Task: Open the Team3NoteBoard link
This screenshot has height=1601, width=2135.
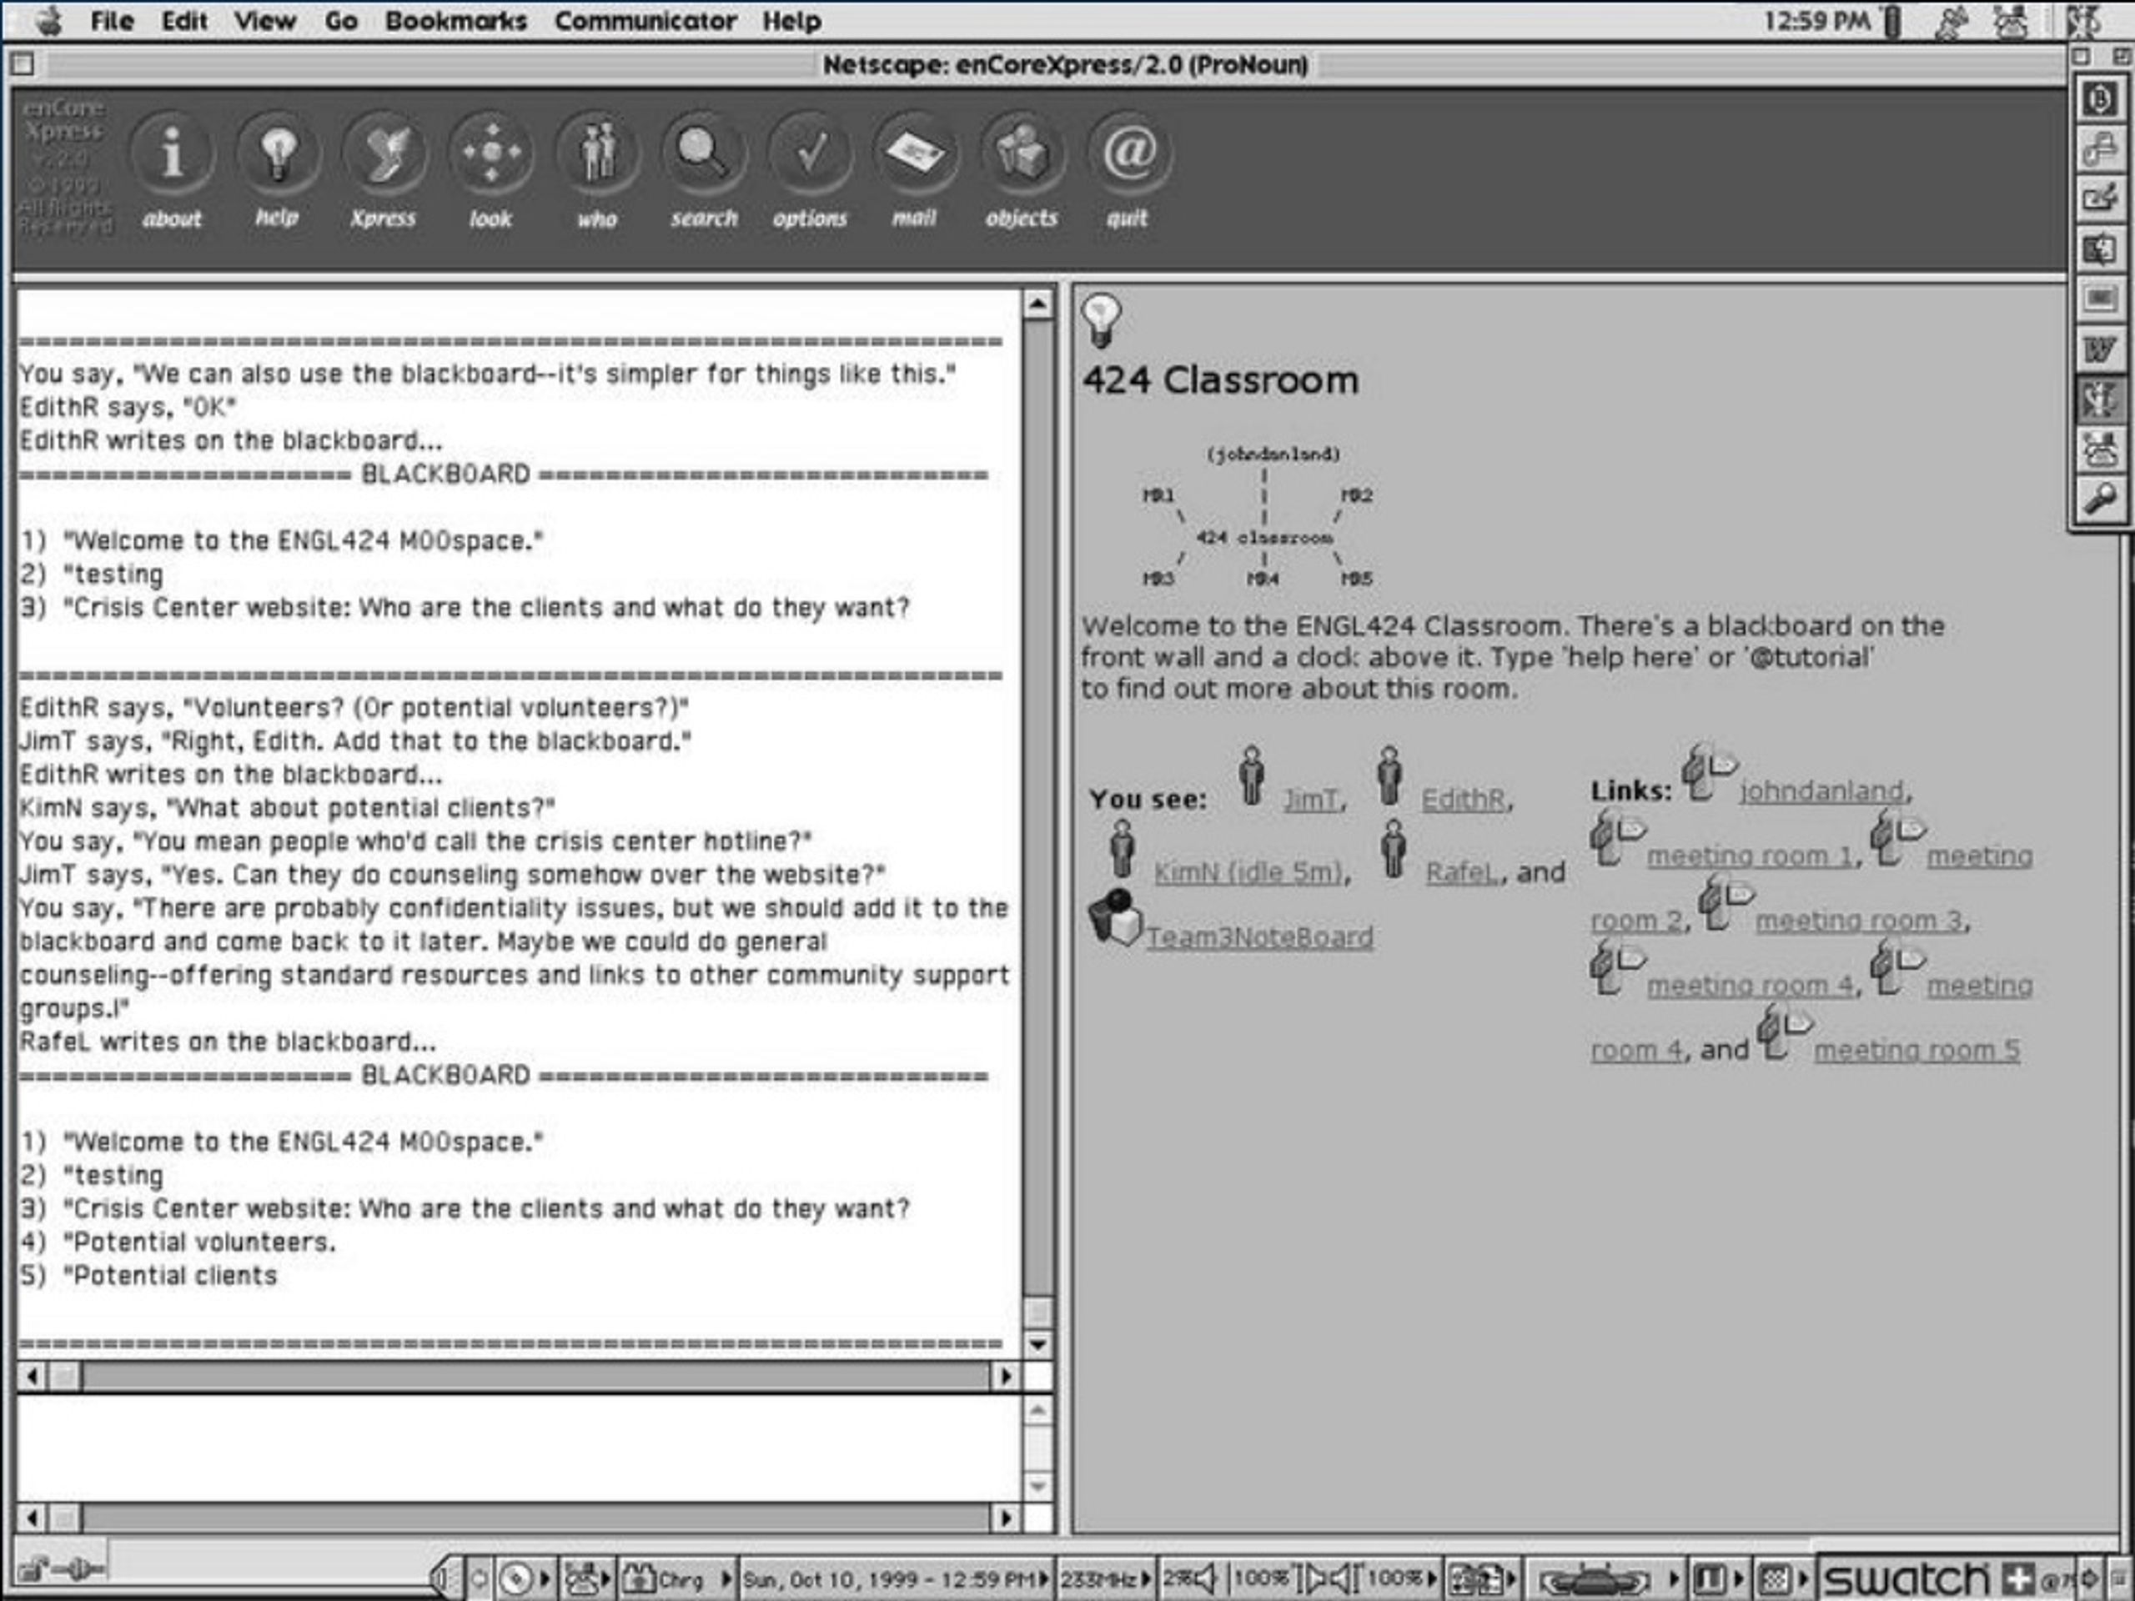Action: coord(1259,936)
